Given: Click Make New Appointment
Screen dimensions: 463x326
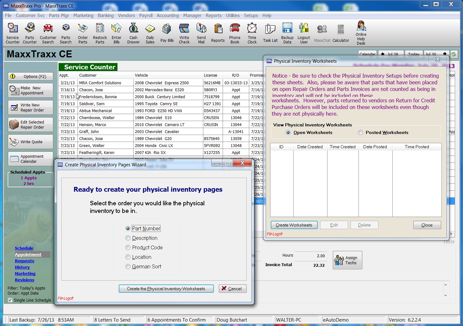Looking at the screenshot, I should click(x=30, y=90).
